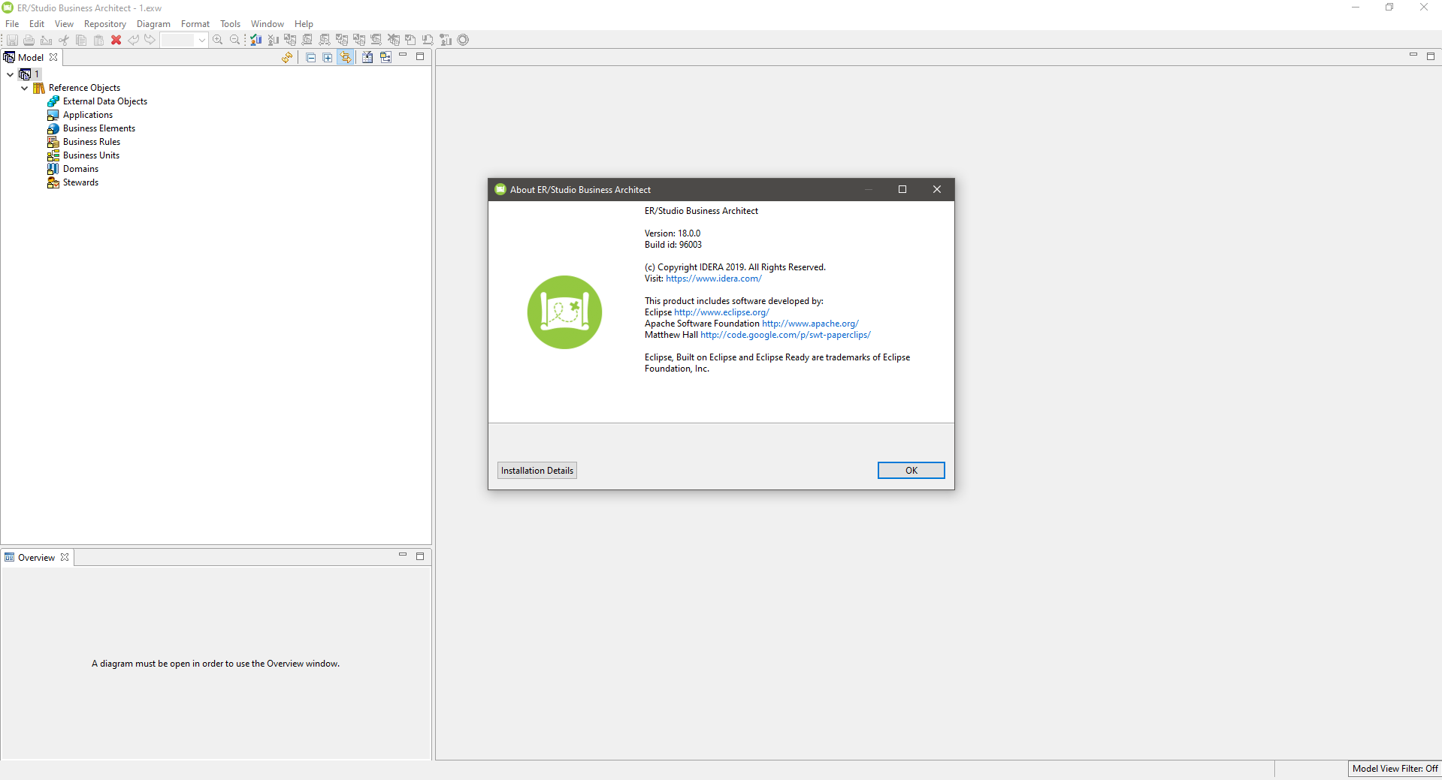Open the https://www.idera.com/ link
Screen dimensions: 1442x780
[714, 279]
